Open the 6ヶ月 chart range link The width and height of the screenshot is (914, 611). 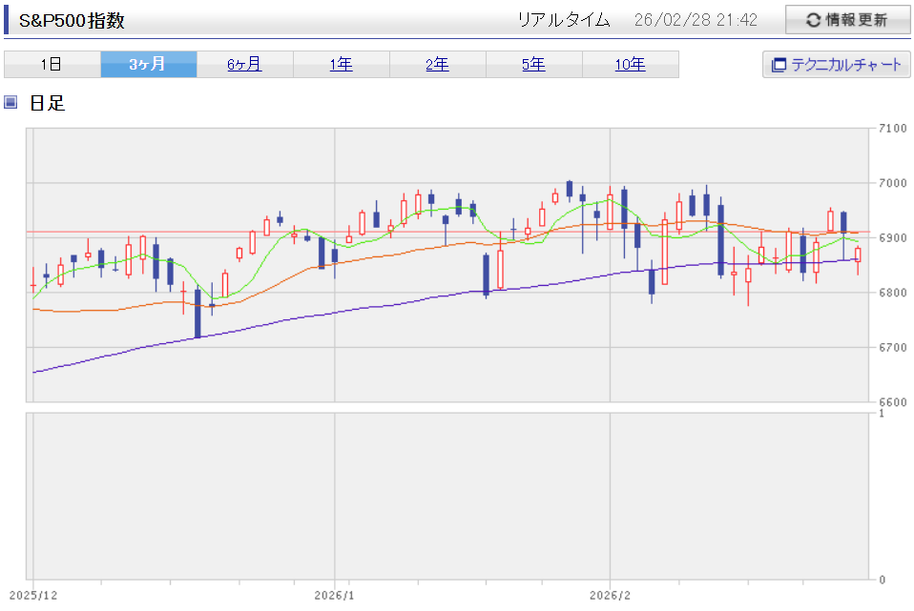click(244, 65)
